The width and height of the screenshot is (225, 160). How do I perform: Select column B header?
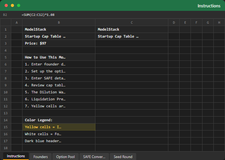[x=59, y=22]
